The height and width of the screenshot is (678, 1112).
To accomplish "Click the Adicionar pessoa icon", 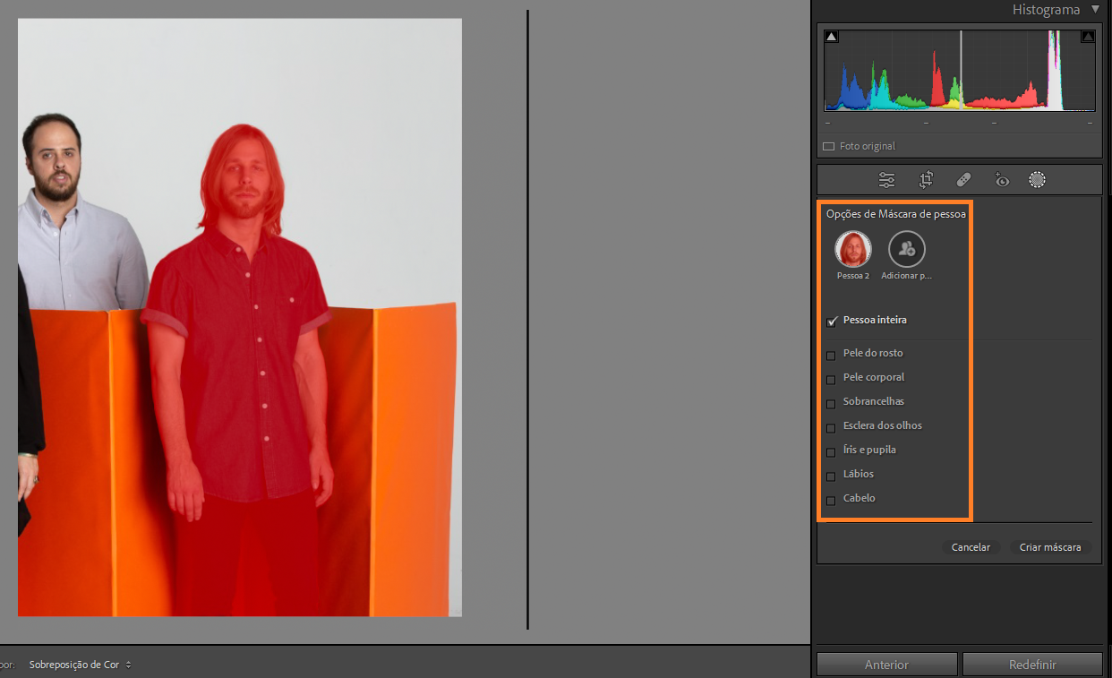I will tap(906, 249).
